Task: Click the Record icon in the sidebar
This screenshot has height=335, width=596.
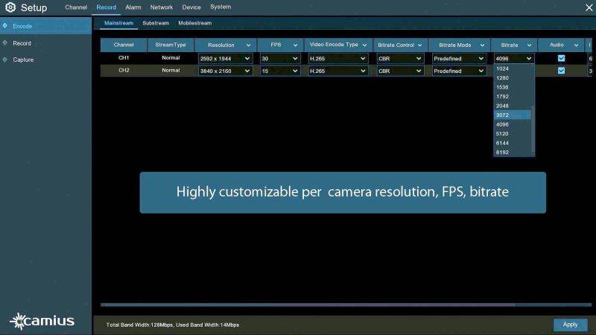Action: [6, 43]
